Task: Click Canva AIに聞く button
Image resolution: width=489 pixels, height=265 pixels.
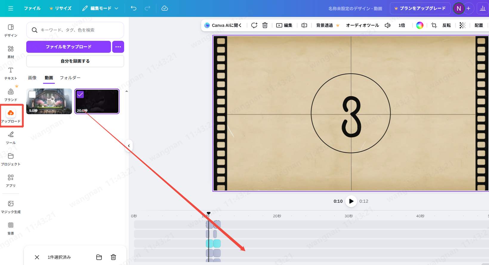Action: [223, 25]
